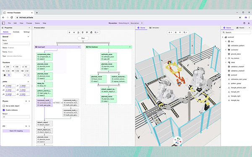Click the browser reload icon
Viewport: 252px width, 157px height.
tap(12, 17)
